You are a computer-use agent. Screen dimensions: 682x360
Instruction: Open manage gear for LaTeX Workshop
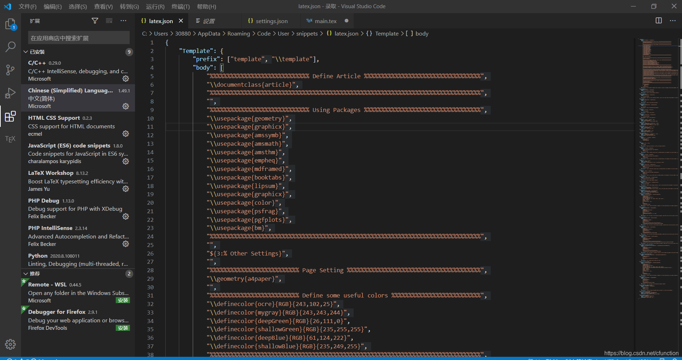pyautogui.click(x=126, y=189)
